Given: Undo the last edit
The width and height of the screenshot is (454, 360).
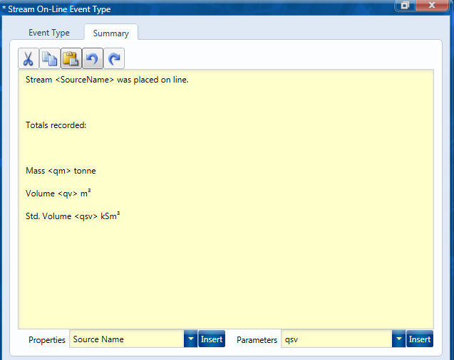Looking at the screenshot, I should pos(93,58).
